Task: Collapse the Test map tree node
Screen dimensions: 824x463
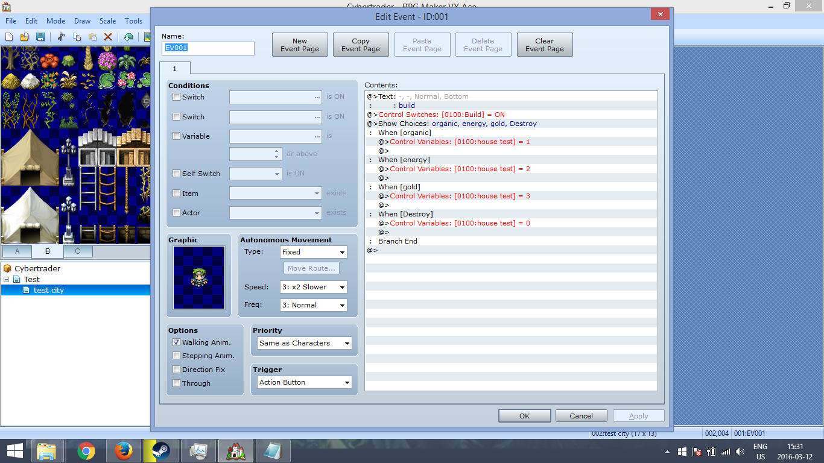Action: point(6,279)
